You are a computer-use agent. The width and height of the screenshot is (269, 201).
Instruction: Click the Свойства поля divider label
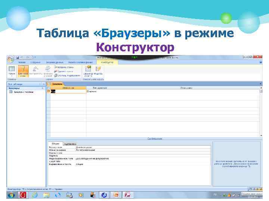155,138
